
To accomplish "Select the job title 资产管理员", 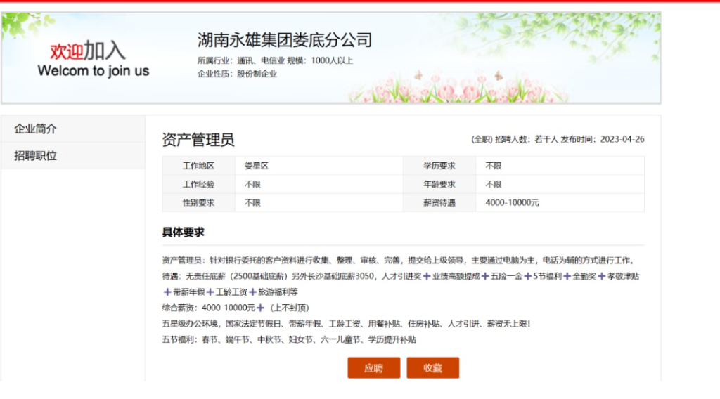I will coord(198,139).
